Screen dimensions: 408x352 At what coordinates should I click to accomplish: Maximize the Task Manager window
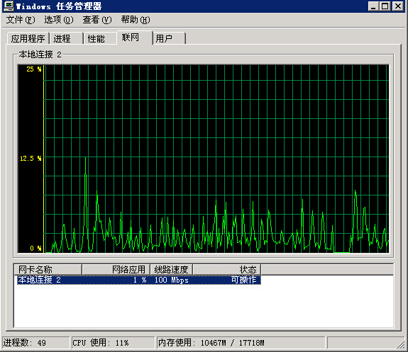point(385,6)
